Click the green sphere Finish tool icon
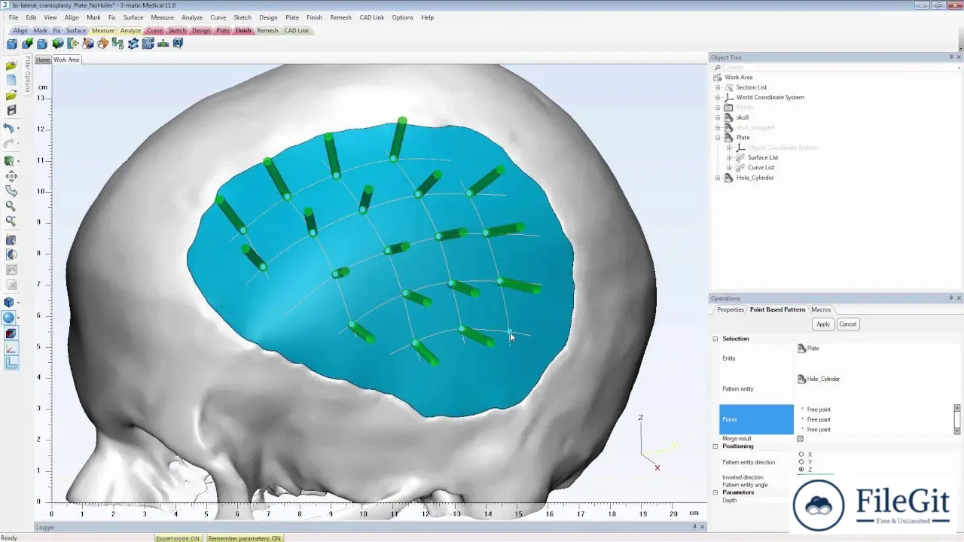This screenshot has height=542, width=964. point(57,44)
